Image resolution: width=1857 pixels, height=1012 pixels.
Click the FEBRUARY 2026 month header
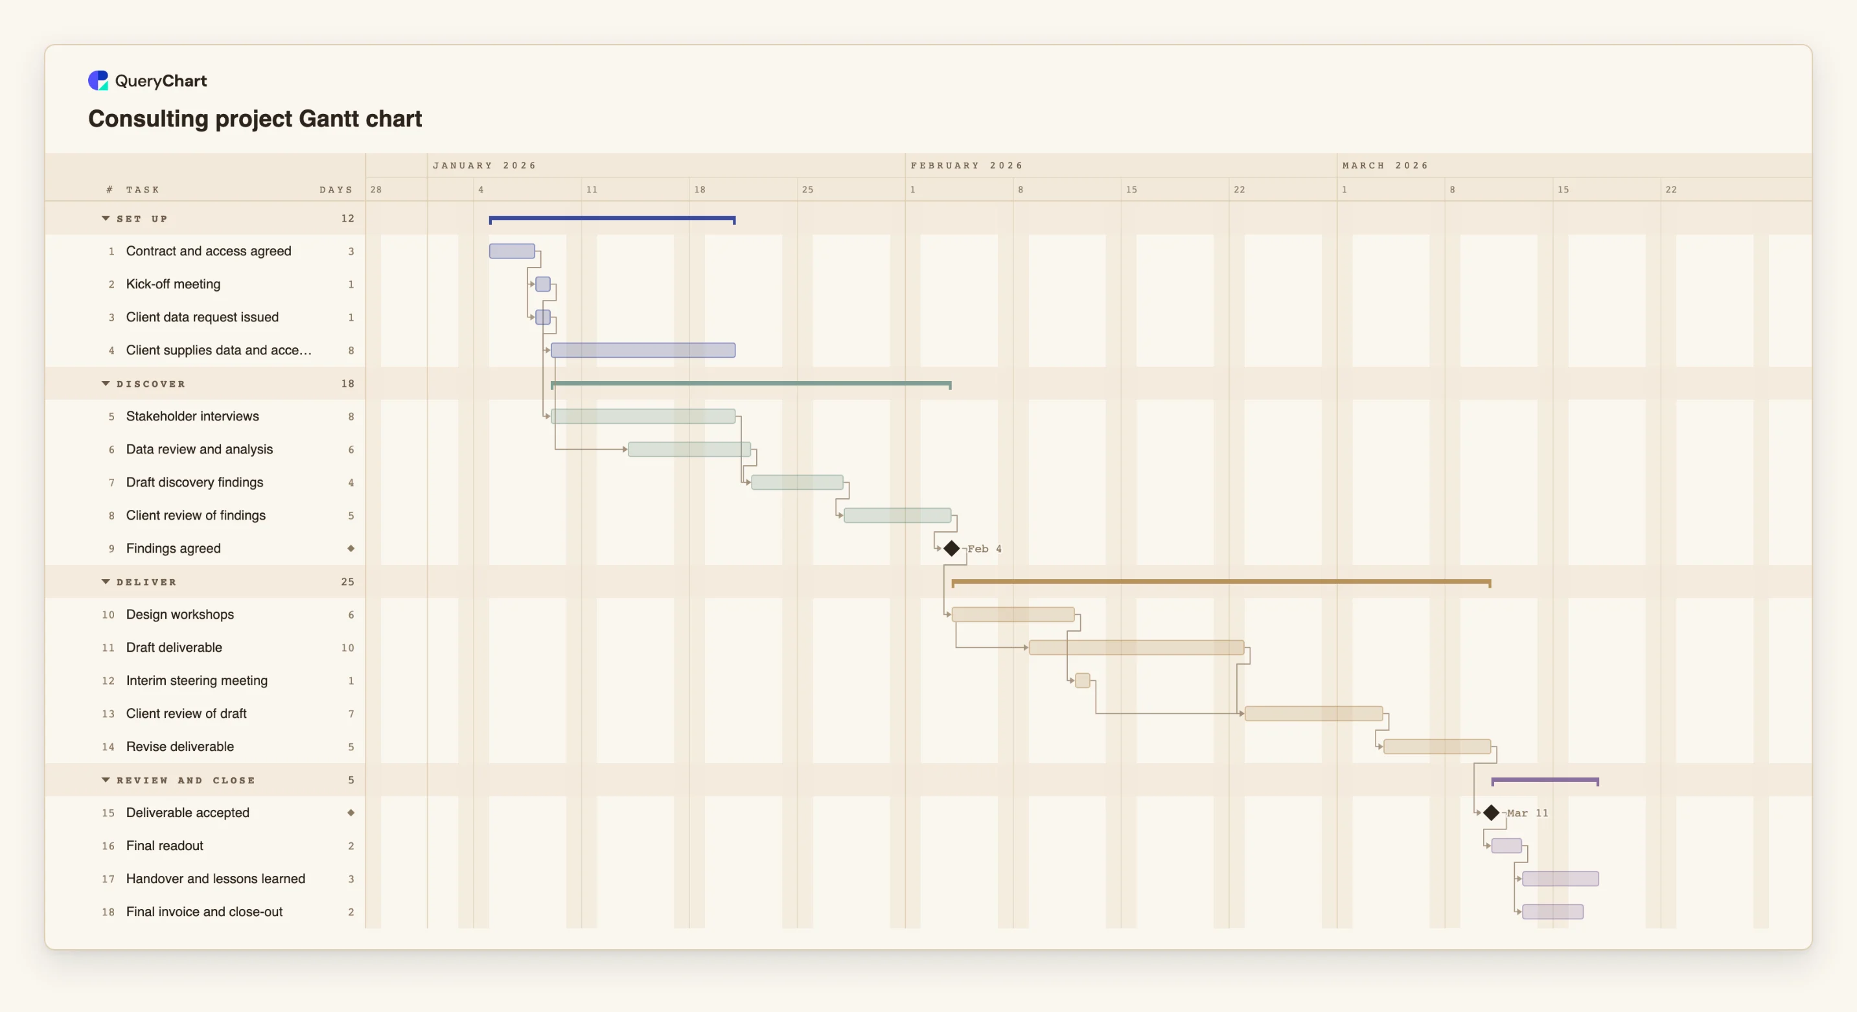[x=967, y=165]
